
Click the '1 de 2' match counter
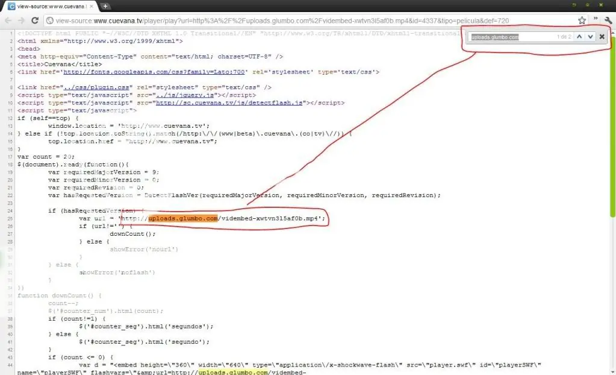pos(564,37)
